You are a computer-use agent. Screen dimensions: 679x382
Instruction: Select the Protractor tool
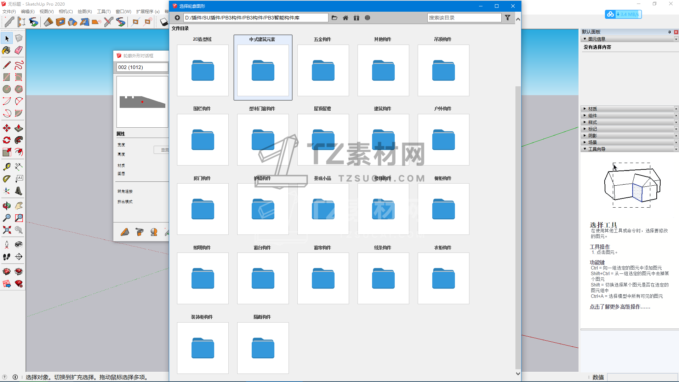(7, 179)
